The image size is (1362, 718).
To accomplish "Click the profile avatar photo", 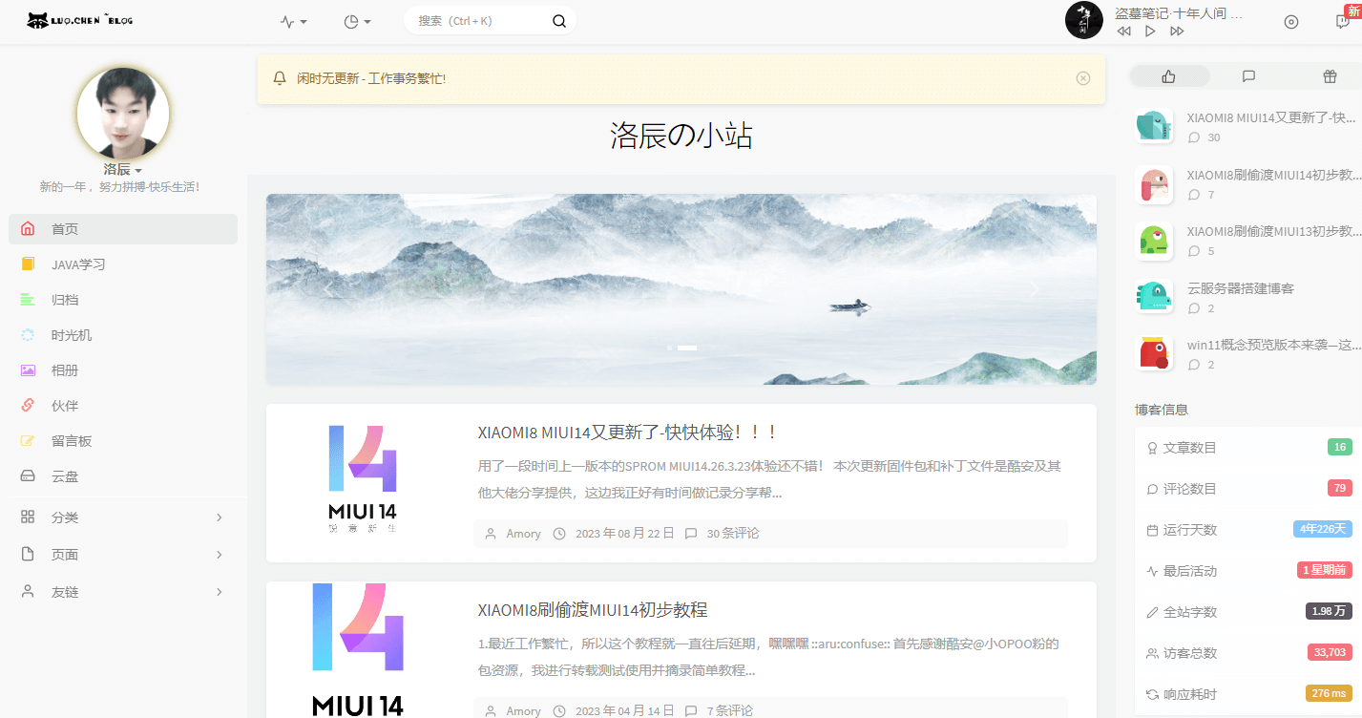I will coord(123,113).
